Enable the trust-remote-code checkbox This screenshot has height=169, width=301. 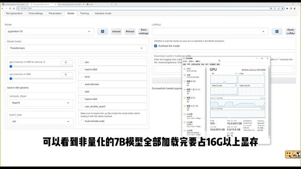click(x=82, y=121)
